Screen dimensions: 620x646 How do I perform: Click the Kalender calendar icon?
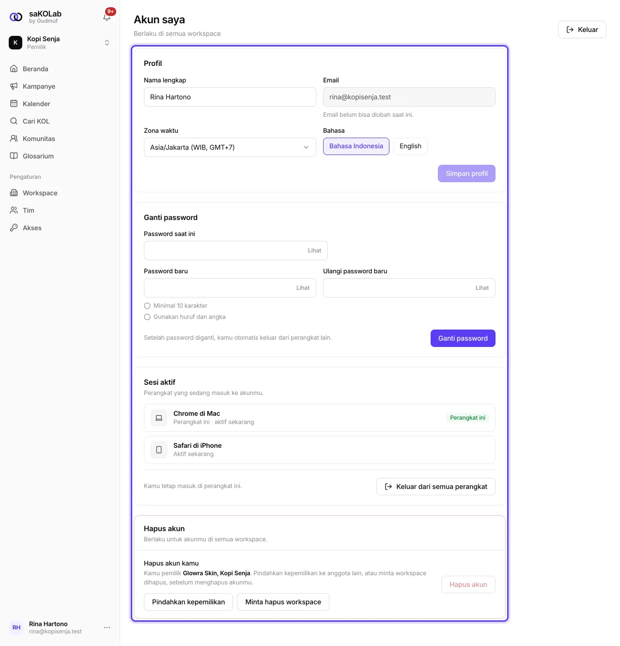coord(14,104)
